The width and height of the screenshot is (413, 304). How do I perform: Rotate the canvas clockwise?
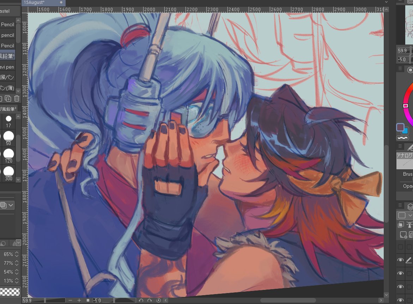(150, 300)
